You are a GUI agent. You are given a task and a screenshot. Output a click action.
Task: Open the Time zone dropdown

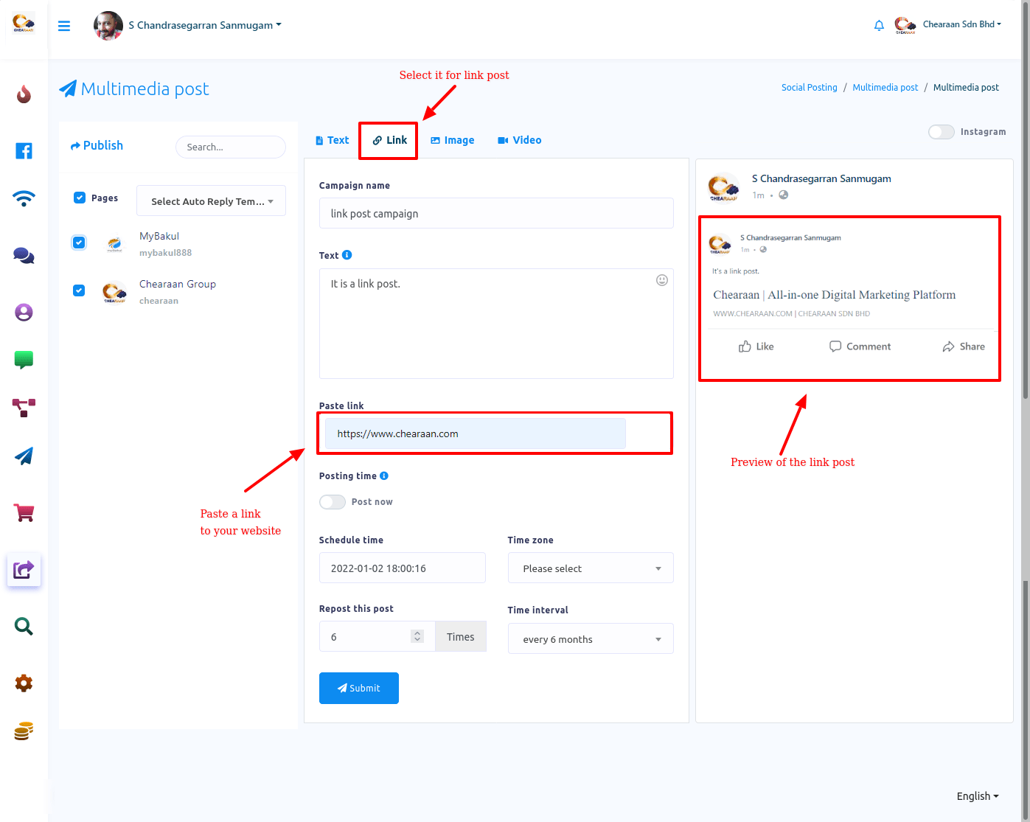pos(590,568)
